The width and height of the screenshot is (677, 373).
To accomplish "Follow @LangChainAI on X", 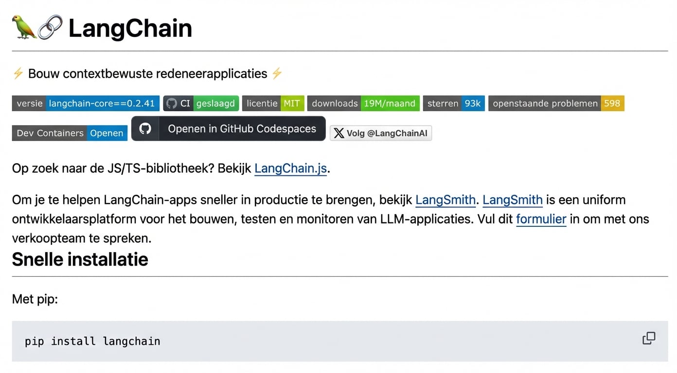I will [381, 133].
